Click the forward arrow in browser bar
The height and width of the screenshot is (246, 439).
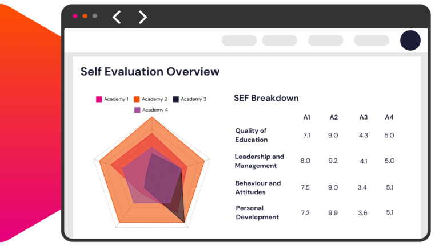143,17
